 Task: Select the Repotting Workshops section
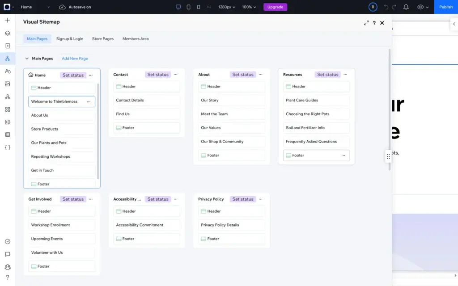click(x=62, y=157)
